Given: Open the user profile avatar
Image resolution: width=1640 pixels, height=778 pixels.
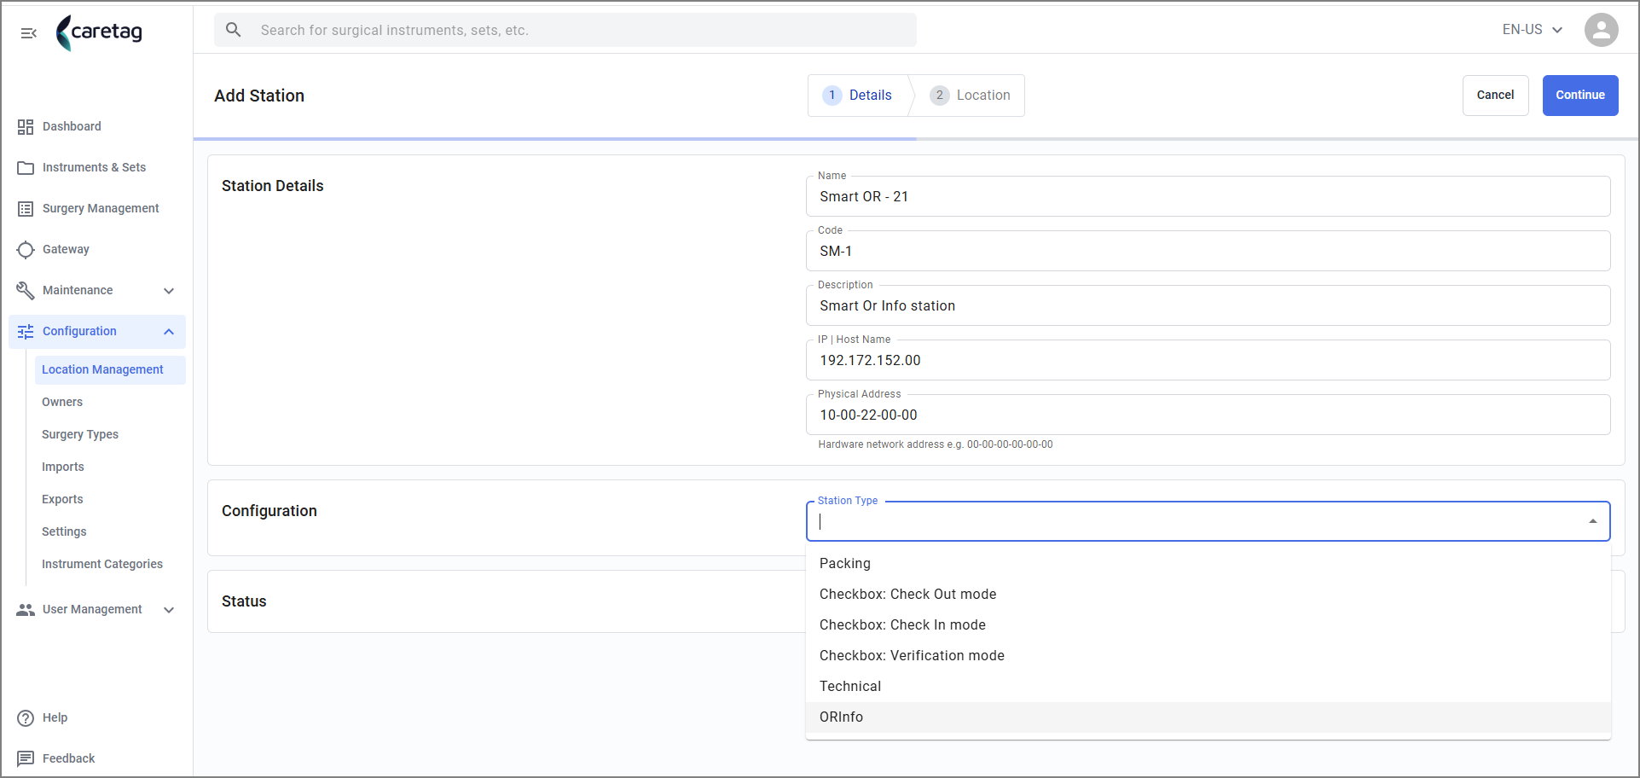Looking at the screenshot, I should 1601,30.
